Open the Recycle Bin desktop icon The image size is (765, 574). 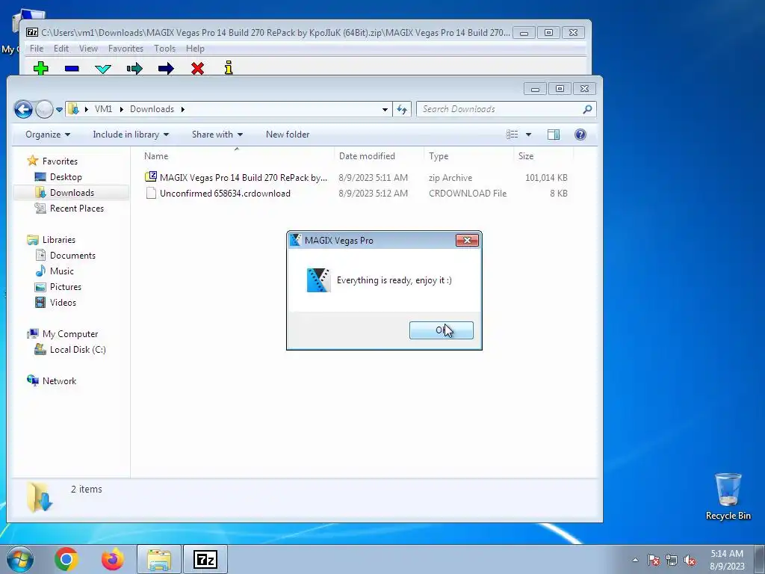[x=728, y=496]
